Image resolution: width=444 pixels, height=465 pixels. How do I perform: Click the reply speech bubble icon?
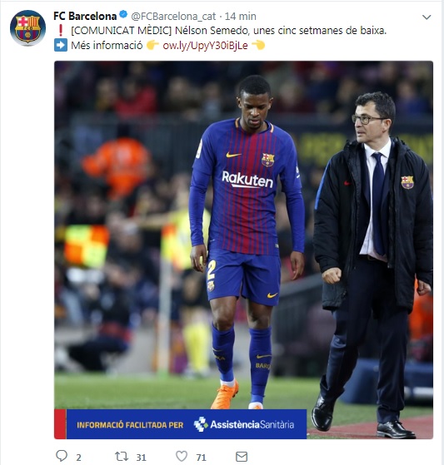point(62,456)
